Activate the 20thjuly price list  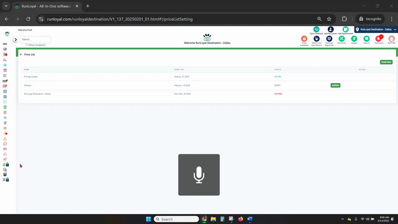coord(335,85)
